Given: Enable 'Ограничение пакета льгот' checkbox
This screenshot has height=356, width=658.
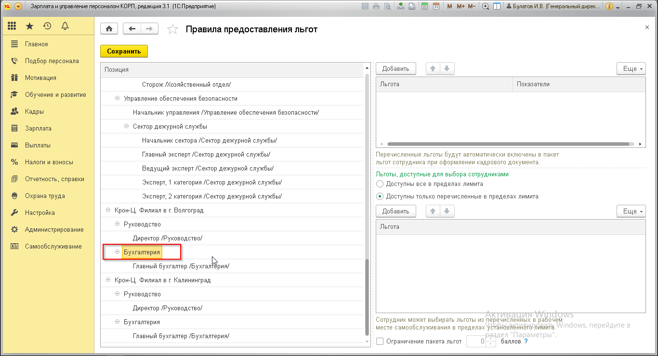Looking at the screenshot, I should click(x=380, y=342).
